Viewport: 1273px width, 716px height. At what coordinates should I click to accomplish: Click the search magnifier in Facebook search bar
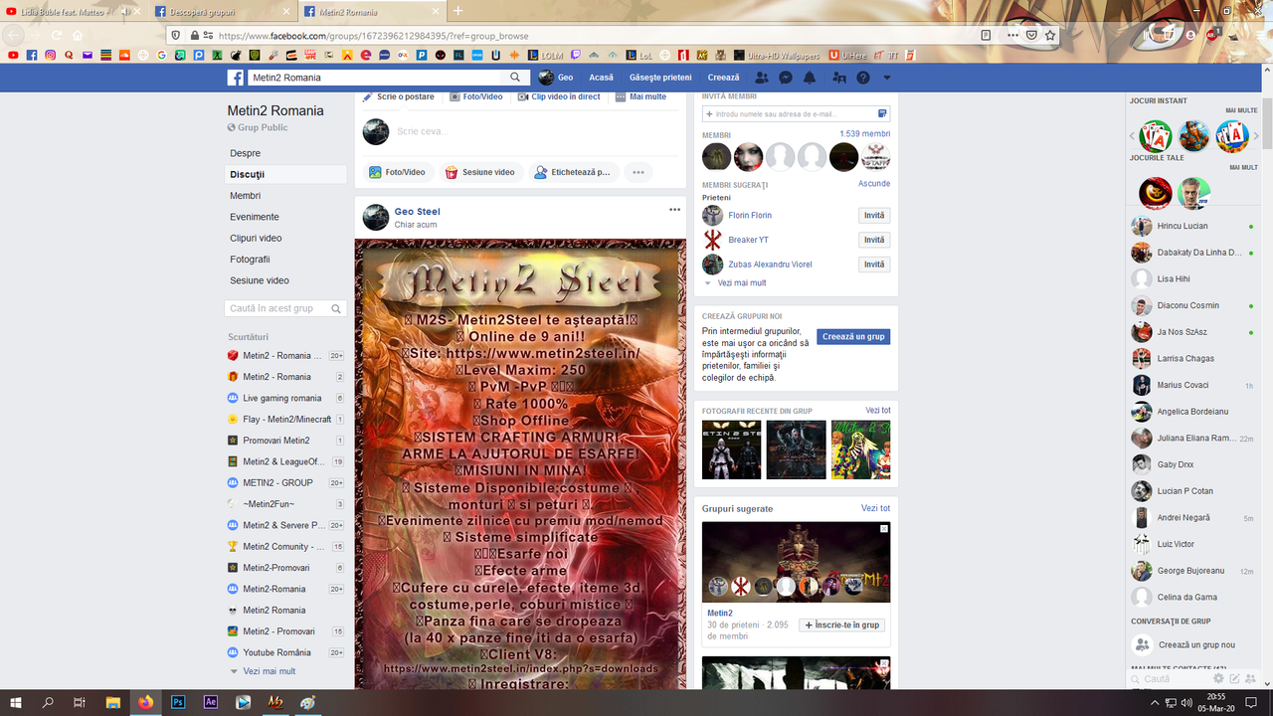coord(515,78)
